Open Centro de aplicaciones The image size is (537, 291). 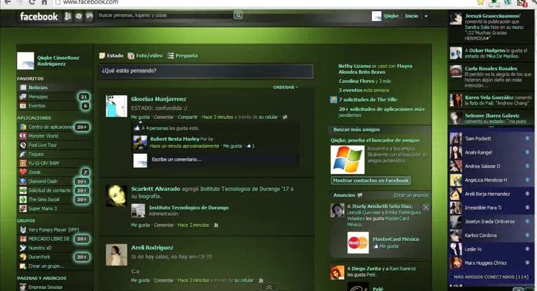51,127
